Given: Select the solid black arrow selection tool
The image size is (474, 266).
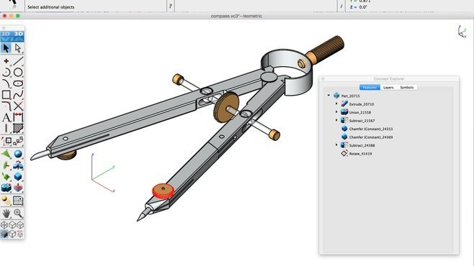Looking at the screenshot, I should click(6, 48).
